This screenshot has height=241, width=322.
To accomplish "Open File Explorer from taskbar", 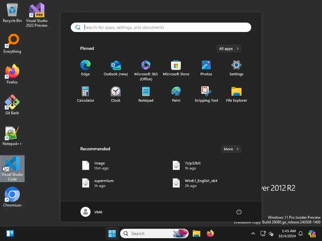I will (196, 233).
